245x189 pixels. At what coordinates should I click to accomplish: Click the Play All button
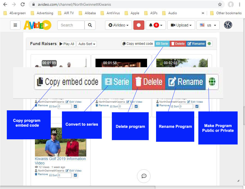pos(67,44)
